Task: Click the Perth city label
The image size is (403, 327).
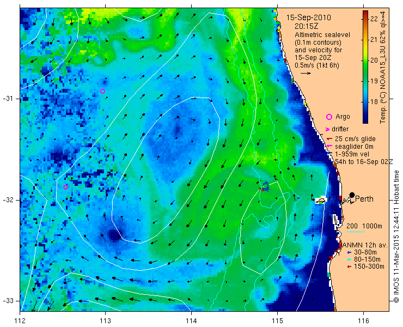Action: [364, 199]
